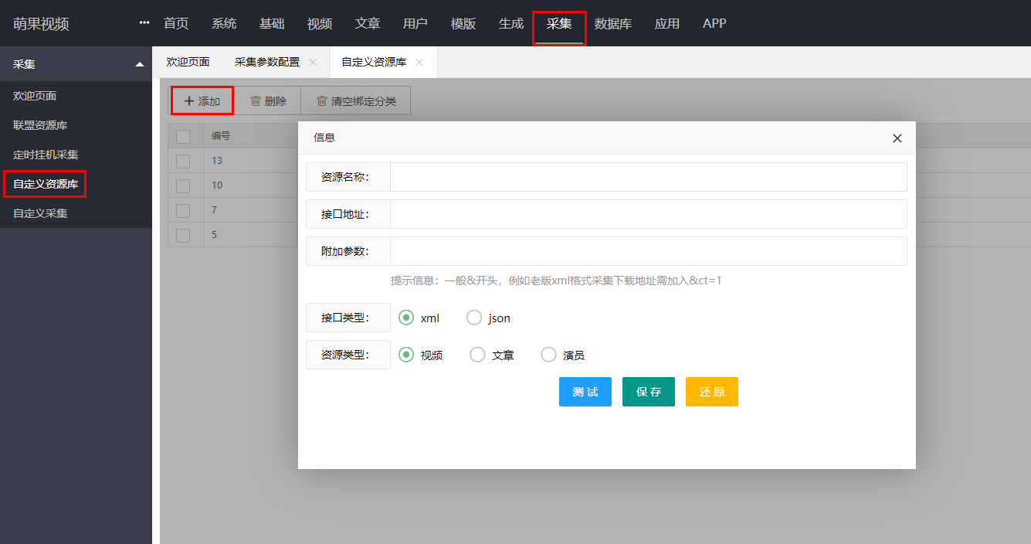Select the json interface type radio
This screenshot has height=544, width=1031.
474,318
